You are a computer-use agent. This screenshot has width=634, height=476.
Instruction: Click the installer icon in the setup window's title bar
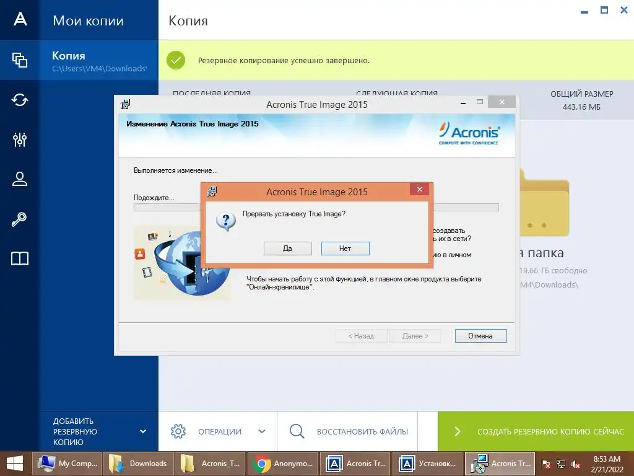125,104
